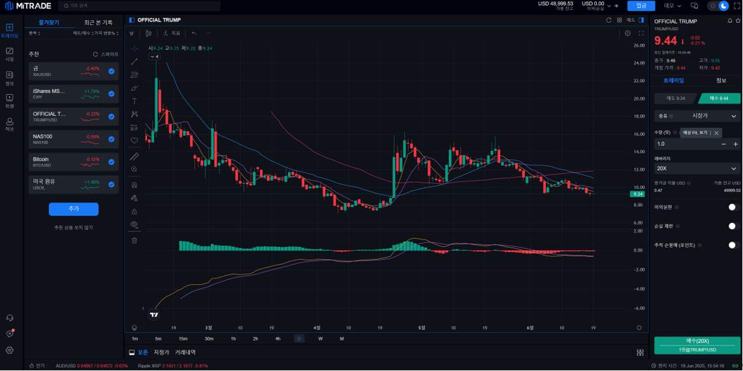Open the Academy video sidebar section
743x371 pixels.
click(10, 101)
